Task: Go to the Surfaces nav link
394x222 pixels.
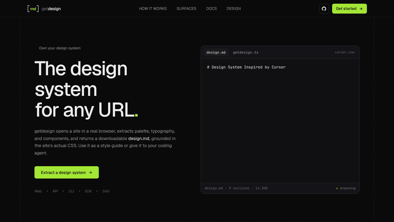Action: point(187,9)
